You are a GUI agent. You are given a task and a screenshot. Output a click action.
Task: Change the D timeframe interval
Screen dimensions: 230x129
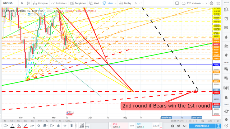pyautogui.click(x=22, y=3)
